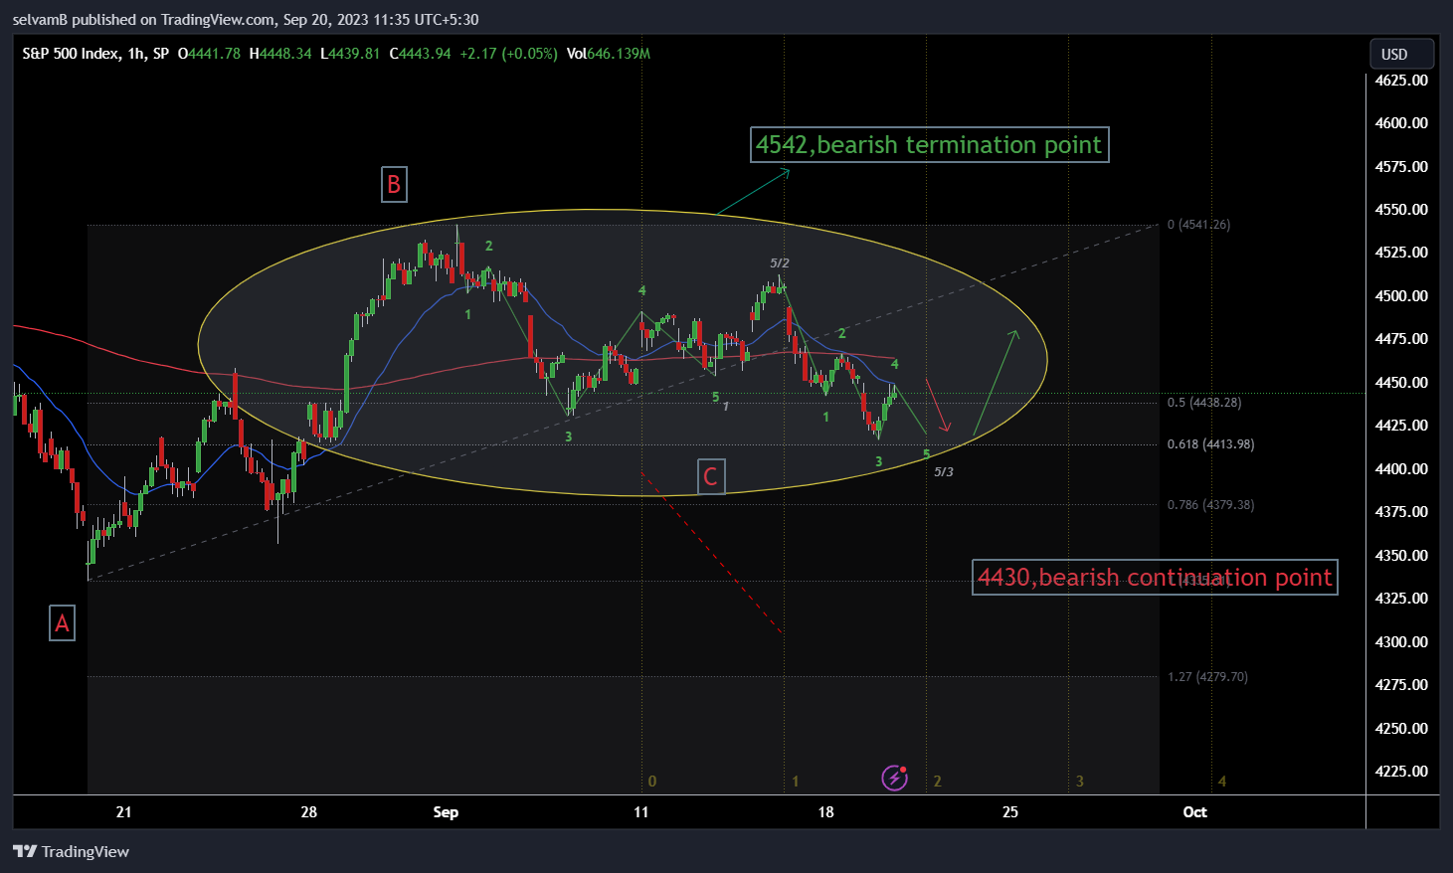Click the open price value O4441.78

point(209,54)
